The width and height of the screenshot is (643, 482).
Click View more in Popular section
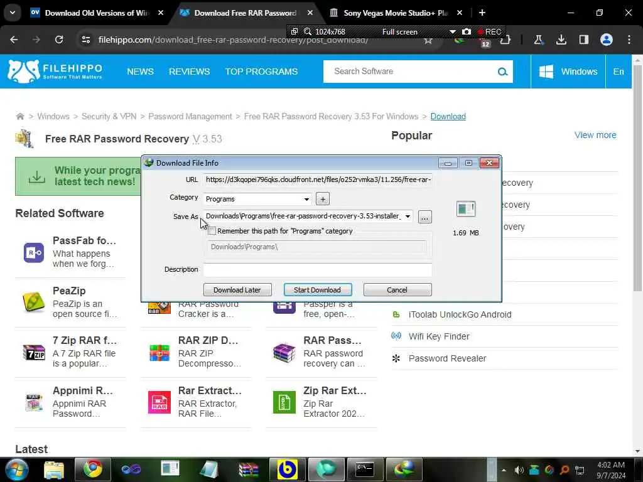click(x=595, y=135)
